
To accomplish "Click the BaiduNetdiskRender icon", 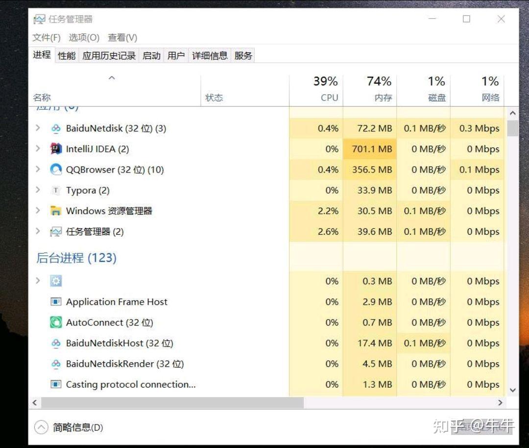I will click(x=56, y=364).
